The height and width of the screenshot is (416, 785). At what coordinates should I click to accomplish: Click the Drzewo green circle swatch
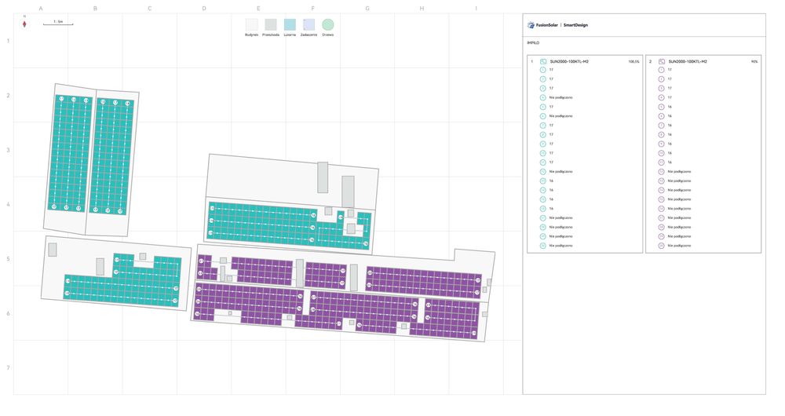pos(328,24)
